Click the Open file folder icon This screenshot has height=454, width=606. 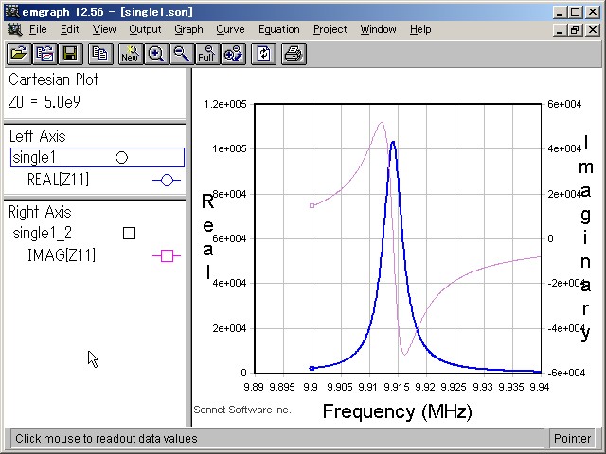click(19, 54)
